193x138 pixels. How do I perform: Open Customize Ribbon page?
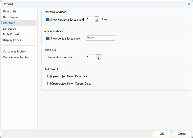(x=15, y=51)
